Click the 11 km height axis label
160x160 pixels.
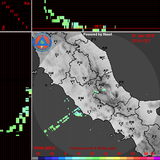16,15
